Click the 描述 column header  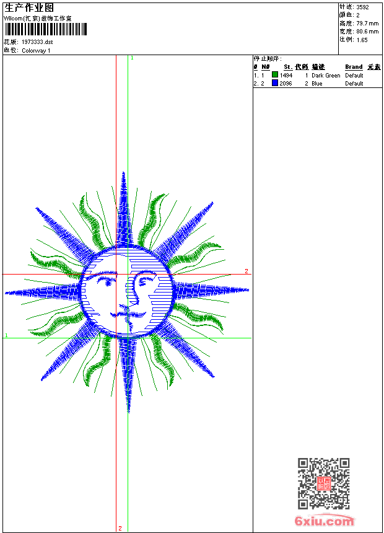[x=318, y=67]
